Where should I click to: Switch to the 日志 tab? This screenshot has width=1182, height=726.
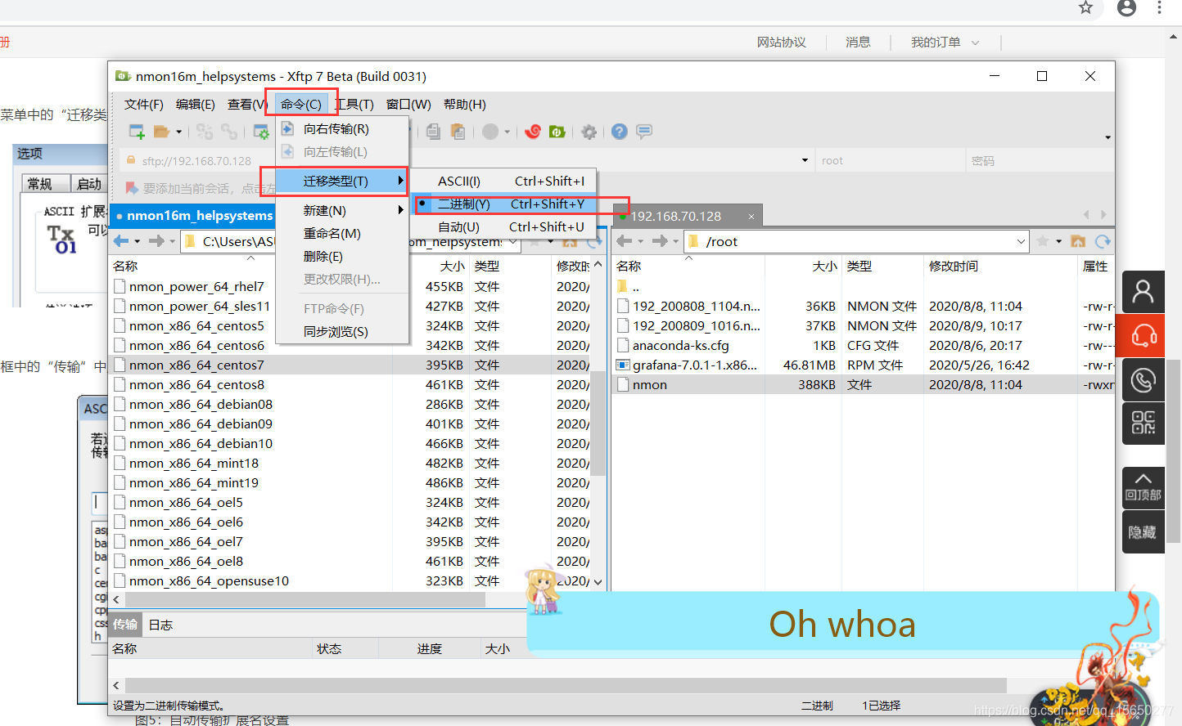coord(160,625)
